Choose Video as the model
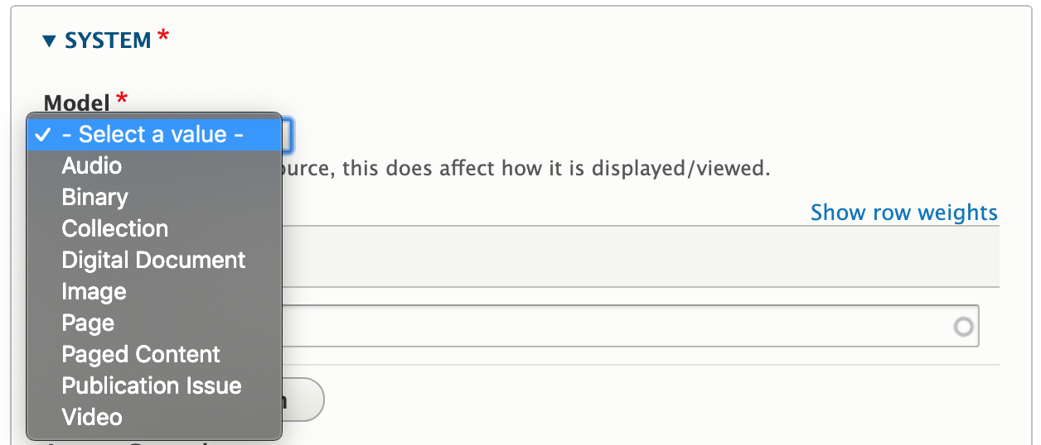1041x445 pixels. [92, 417]
